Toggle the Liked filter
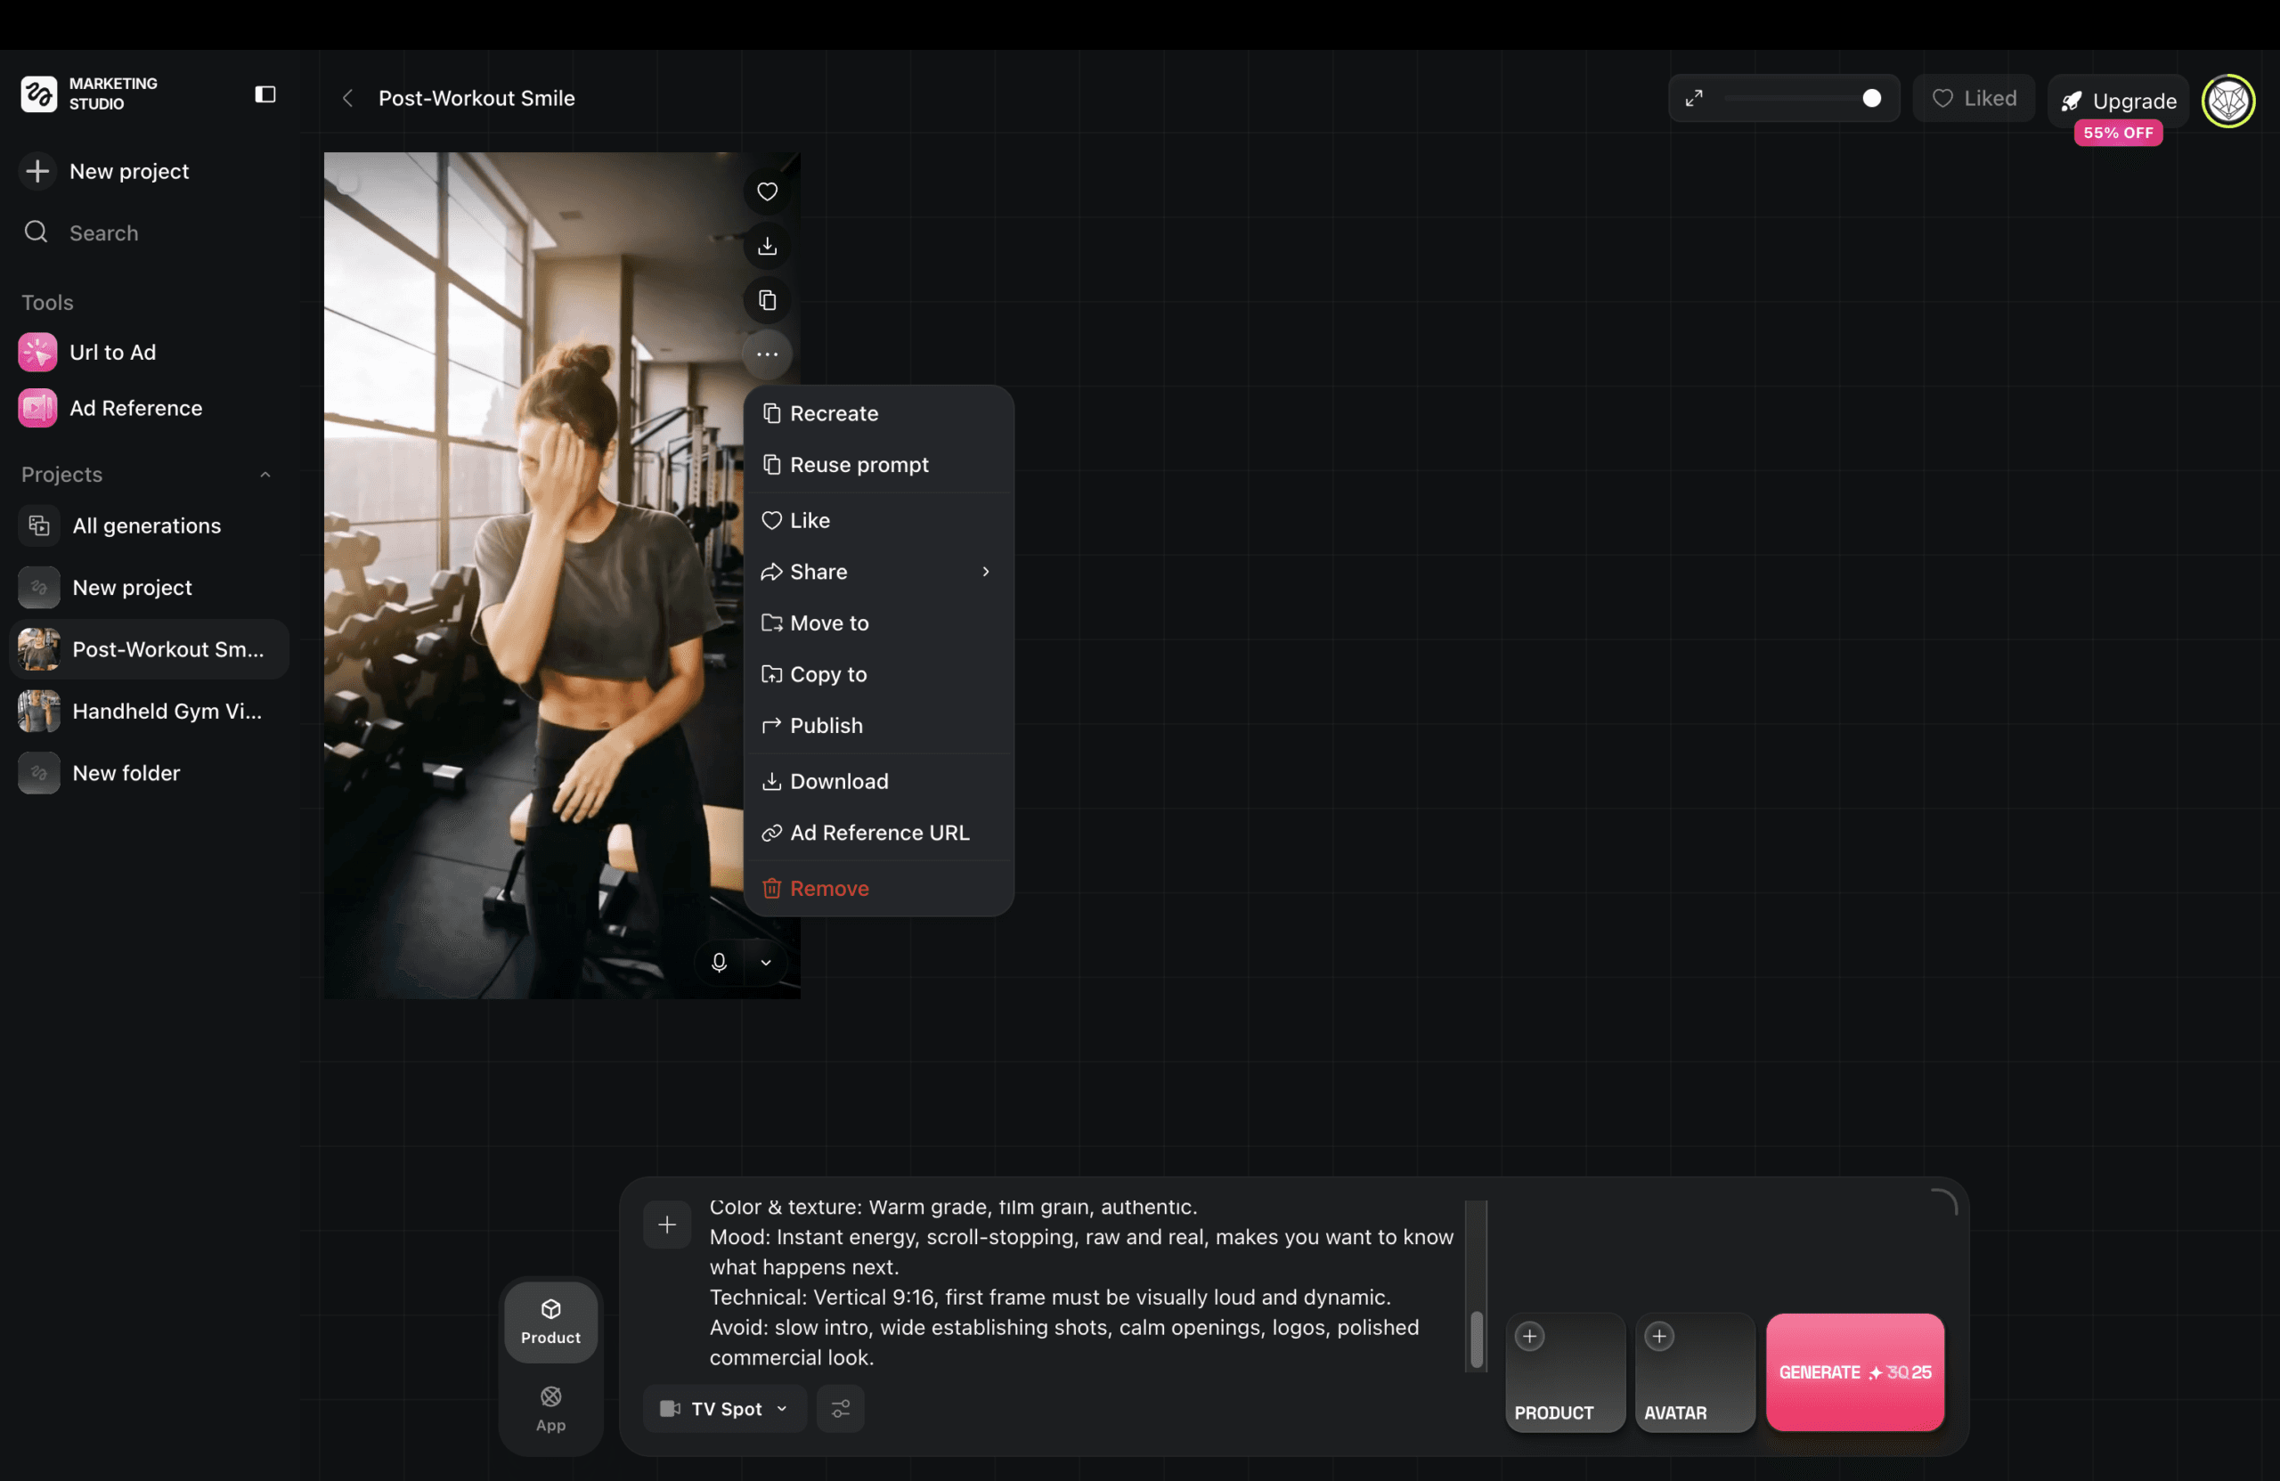Screen dimensions: 2280x1481 click(1975, 98)
